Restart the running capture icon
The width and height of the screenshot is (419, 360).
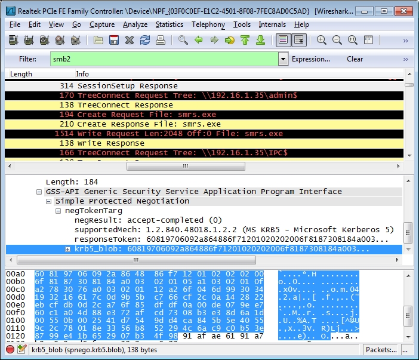coord(76,40)
